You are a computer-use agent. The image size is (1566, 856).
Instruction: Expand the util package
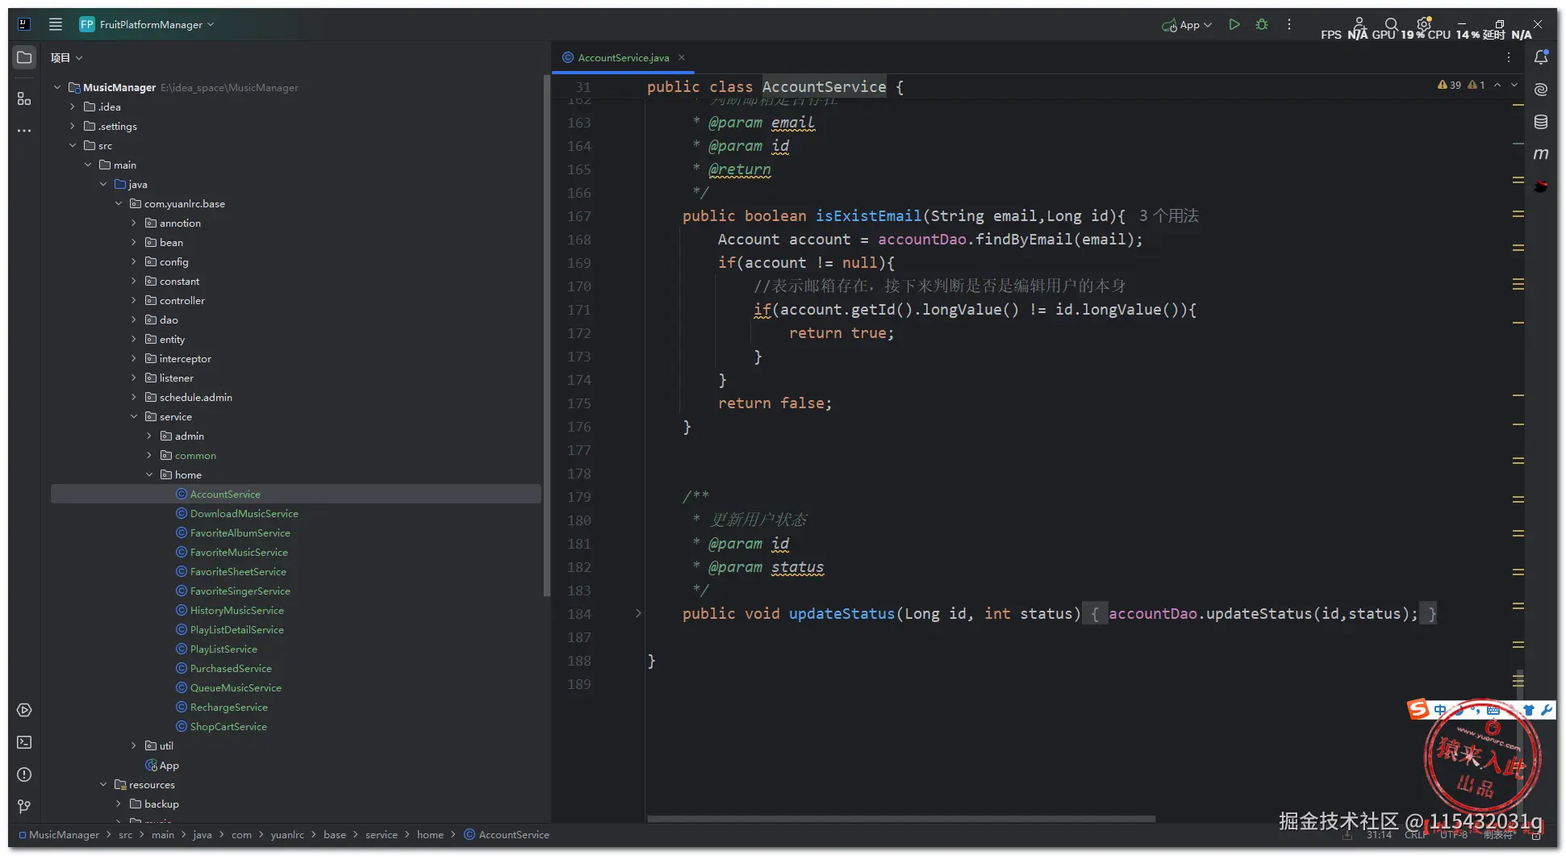tap(134, 745)
